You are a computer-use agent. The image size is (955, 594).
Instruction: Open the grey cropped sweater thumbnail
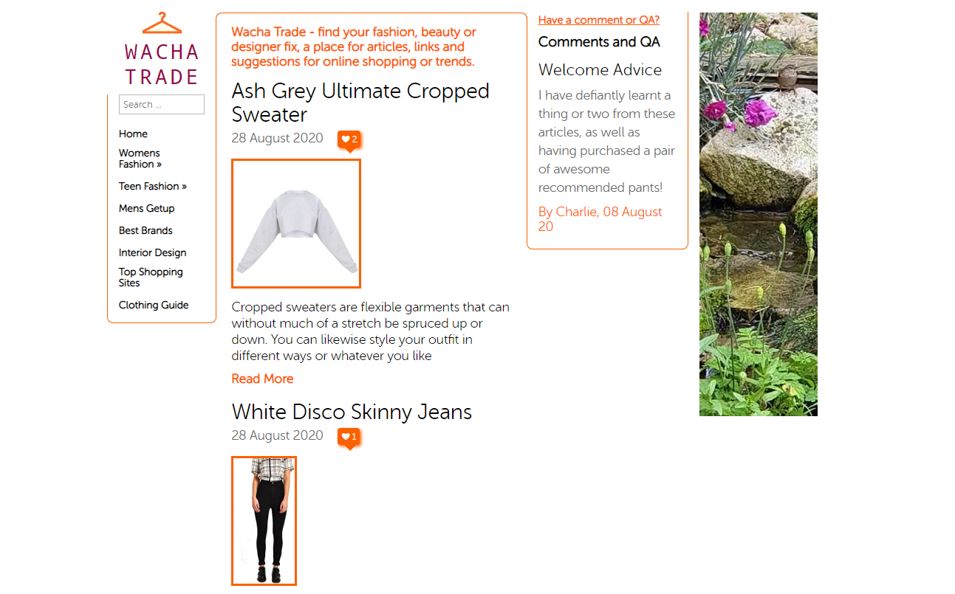296,224
